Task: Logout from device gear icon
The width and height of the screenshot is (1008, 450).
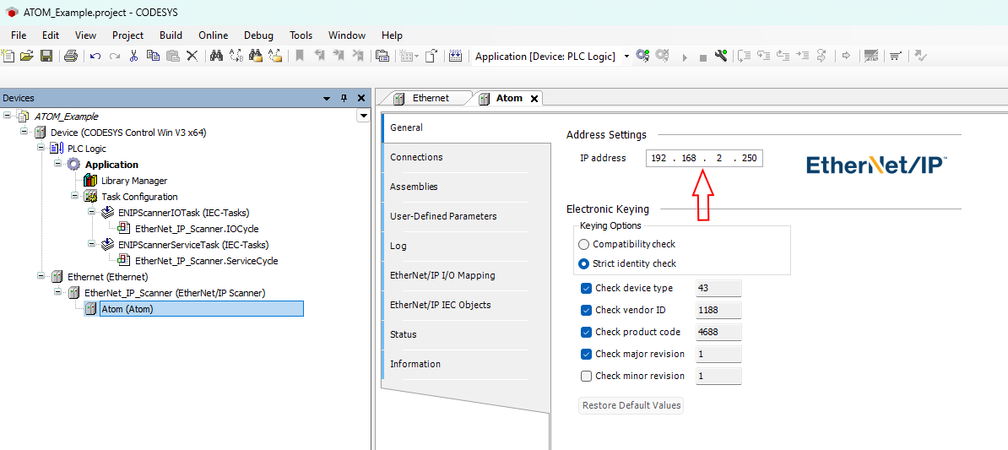Action: coord(662,56)
